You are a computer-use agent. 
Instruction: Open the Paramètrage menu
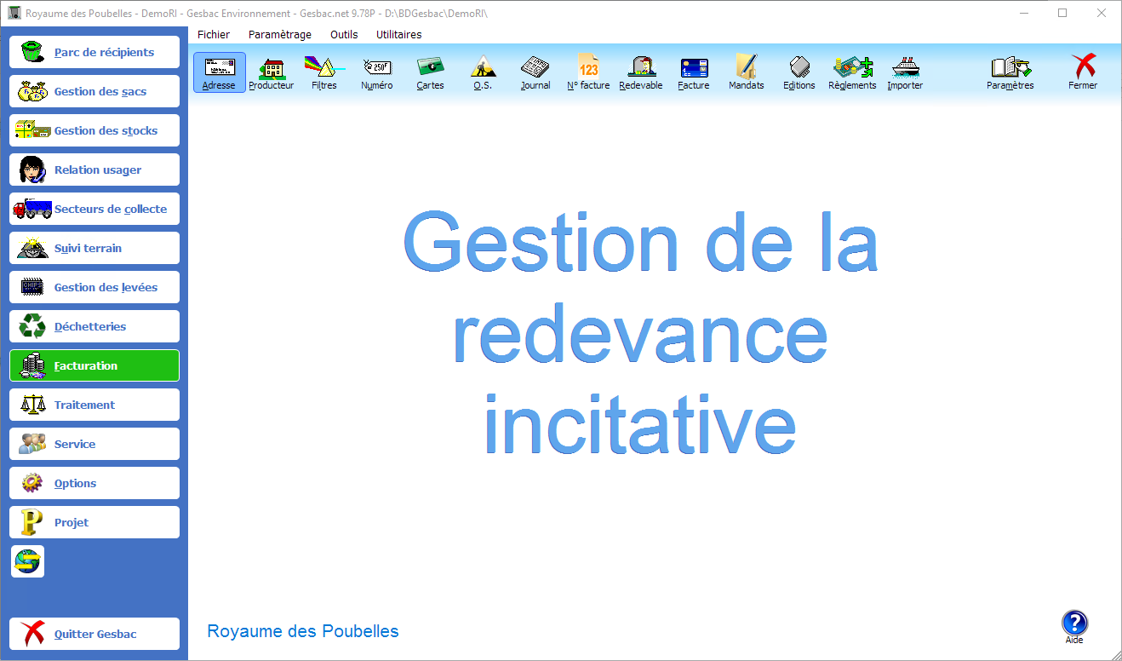click(280, 35)
